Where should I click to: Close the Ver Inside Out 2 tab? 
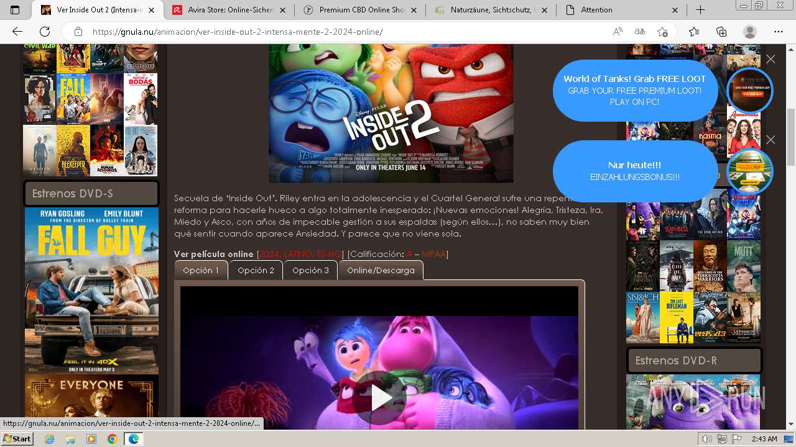[x=151, y=10]
